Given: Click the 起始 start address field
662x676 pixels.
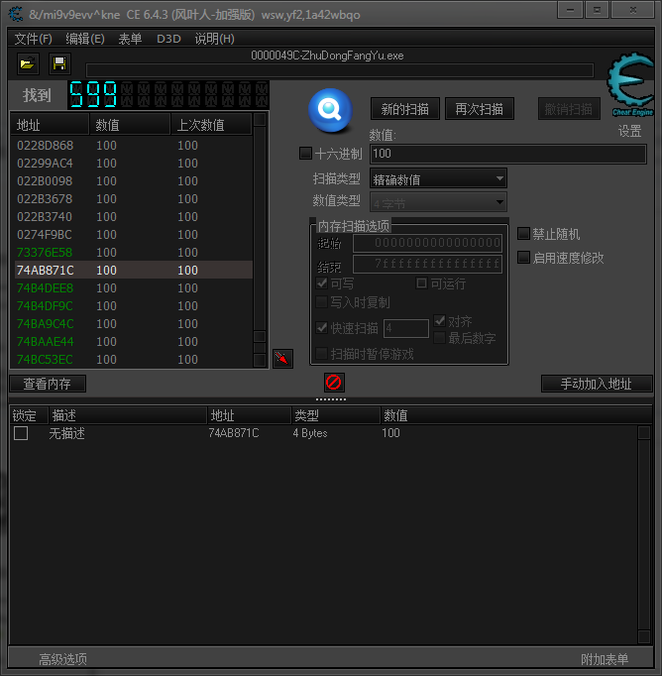Looking at the screenshot, I should click(x=427, y=243).
